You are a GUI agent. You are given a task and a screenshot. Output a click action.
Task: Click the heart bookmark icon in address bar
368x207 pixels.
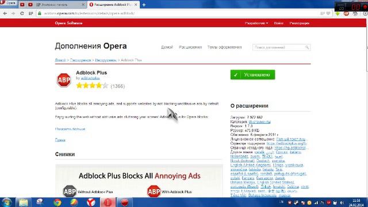point(328,13)
